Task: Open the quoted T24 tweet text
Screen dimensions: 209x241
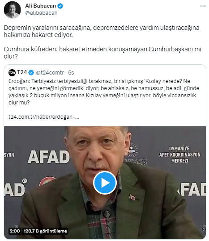Action: (104, 92)
